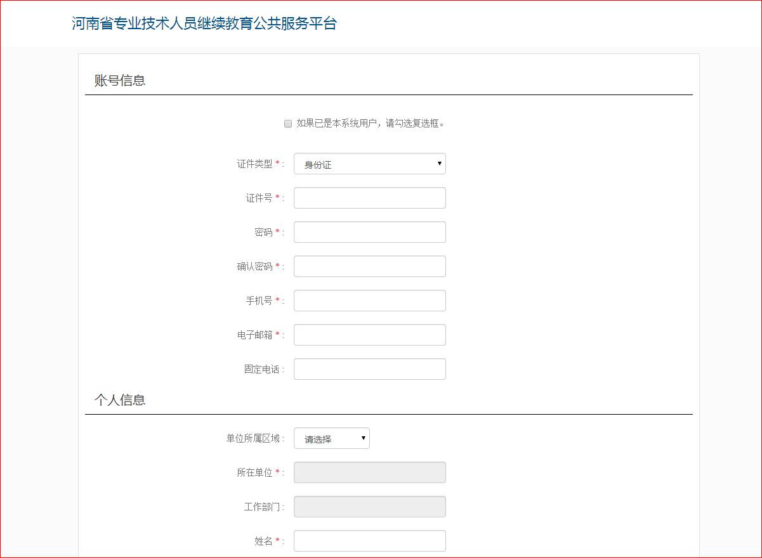Image resolution: width=762 pixels, height=558 pixels.
Task: Click the platform title 河南省专业技术人员继续教育公共服务平台
Action: click(204, 24)
